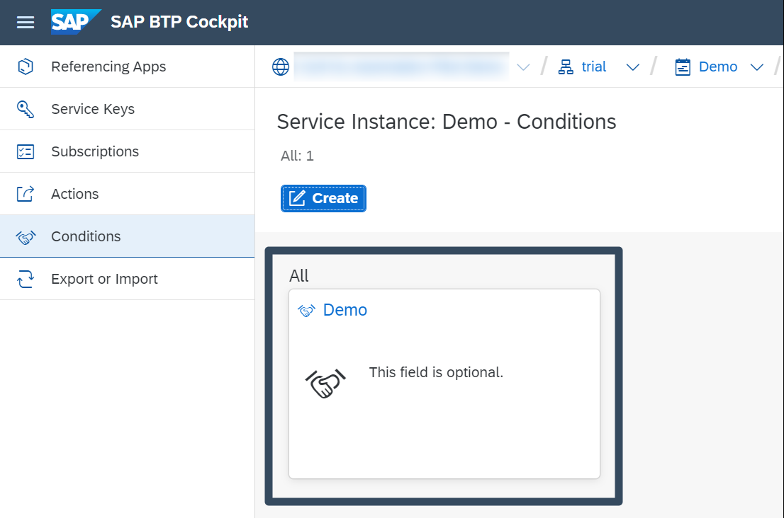Click the large handshake icon in Demo card
This screenshot has width=784, height=518.
click(325, 384)
